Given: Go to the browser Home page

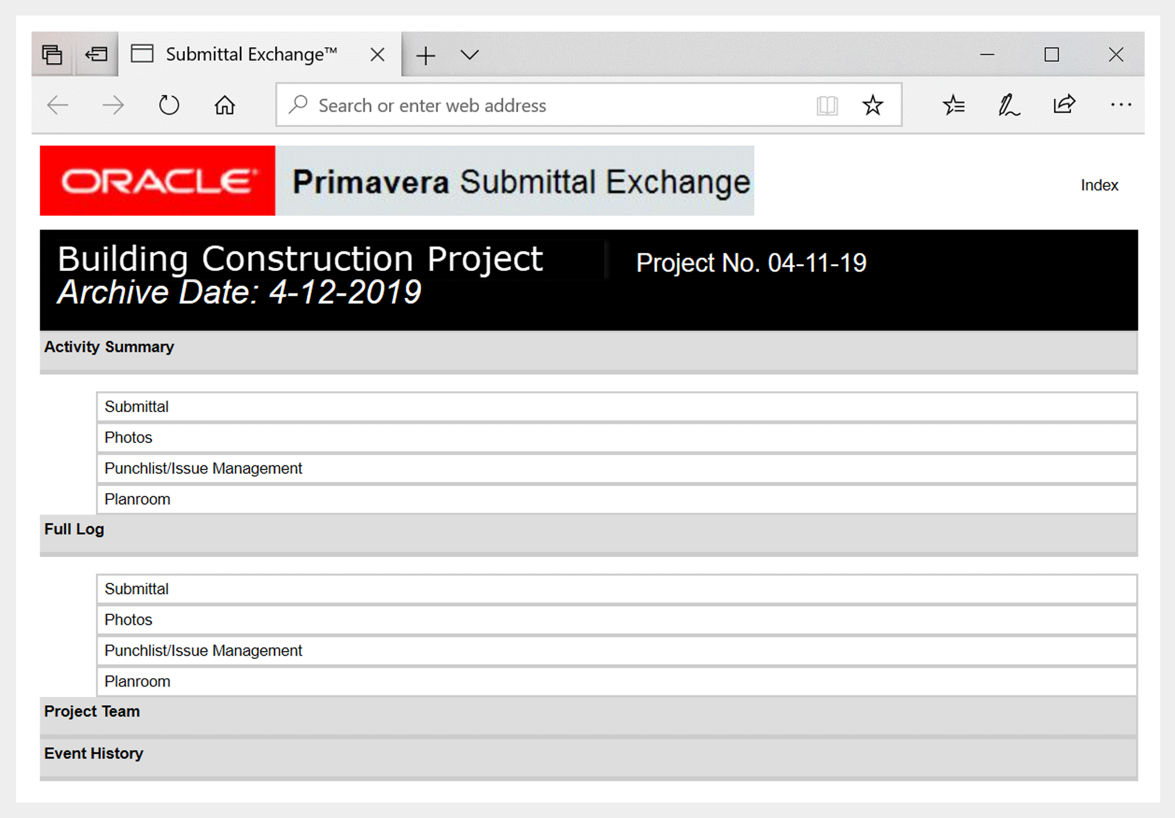Looking at the screenshot, I should point(224,105).
